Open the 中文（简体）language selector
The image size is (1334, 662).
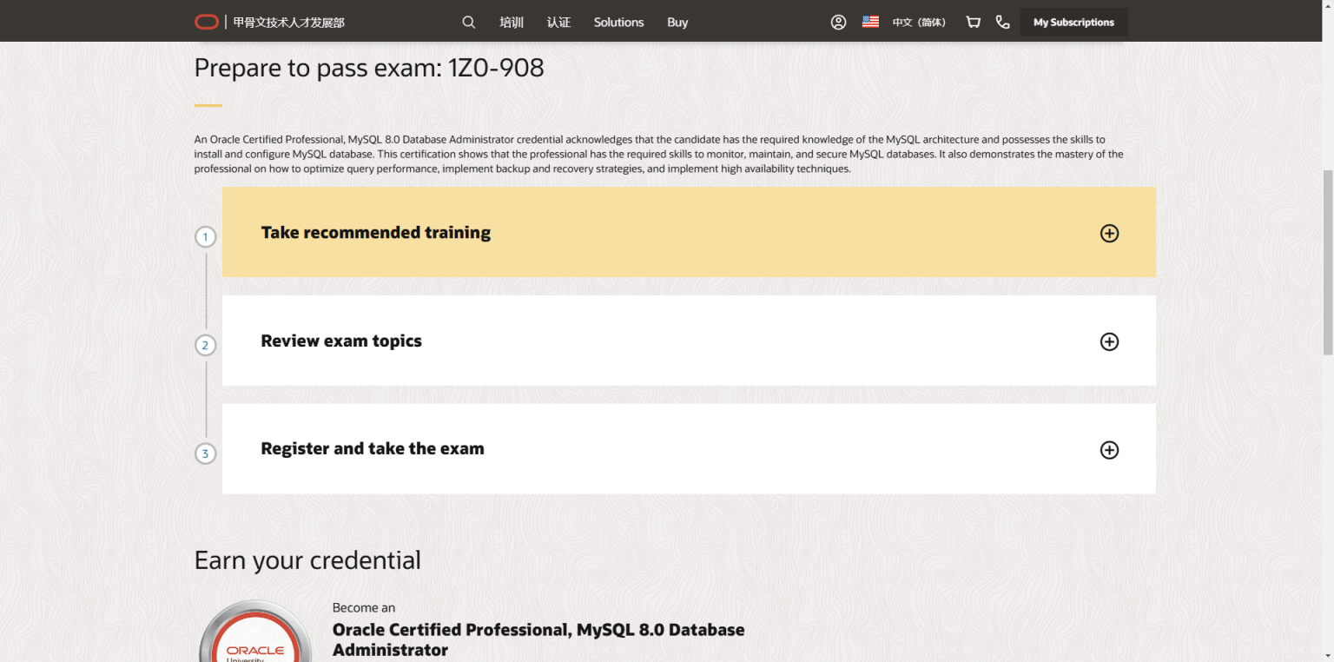(x=919, y=22)
